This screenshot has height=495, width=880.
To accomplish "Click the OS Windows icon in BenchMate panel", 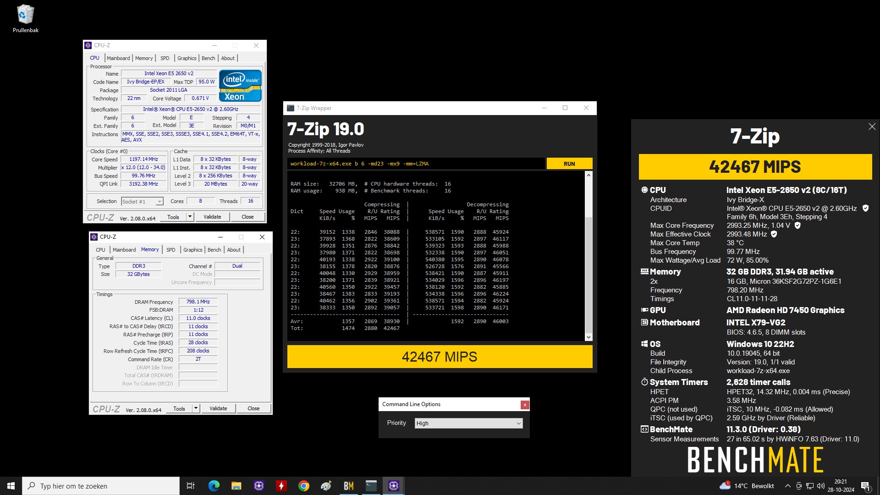I will click(x=644, y=344).
